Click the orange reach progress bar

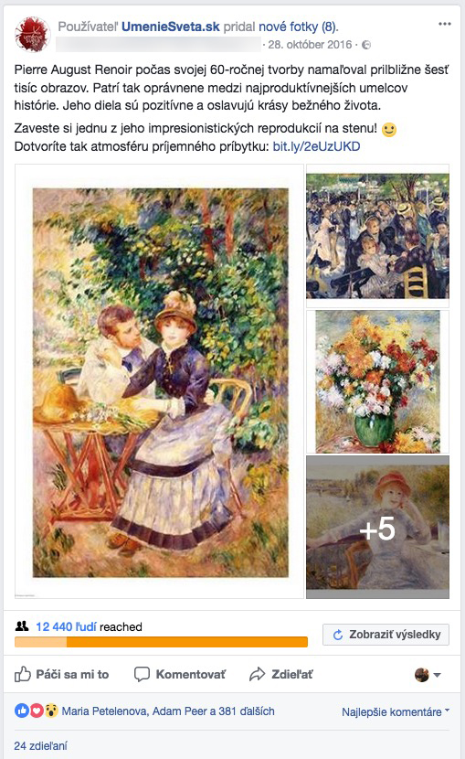[161, 642]
